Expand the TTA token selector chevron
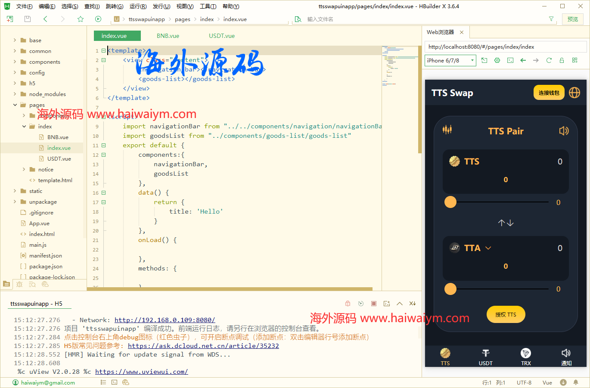 coord(488,248)
